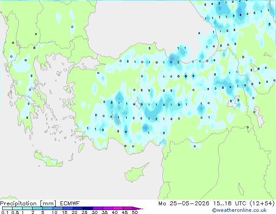Click the "15..18 UTC" time text
Screen dimensions: 276x214
click(x=230, y=204)
